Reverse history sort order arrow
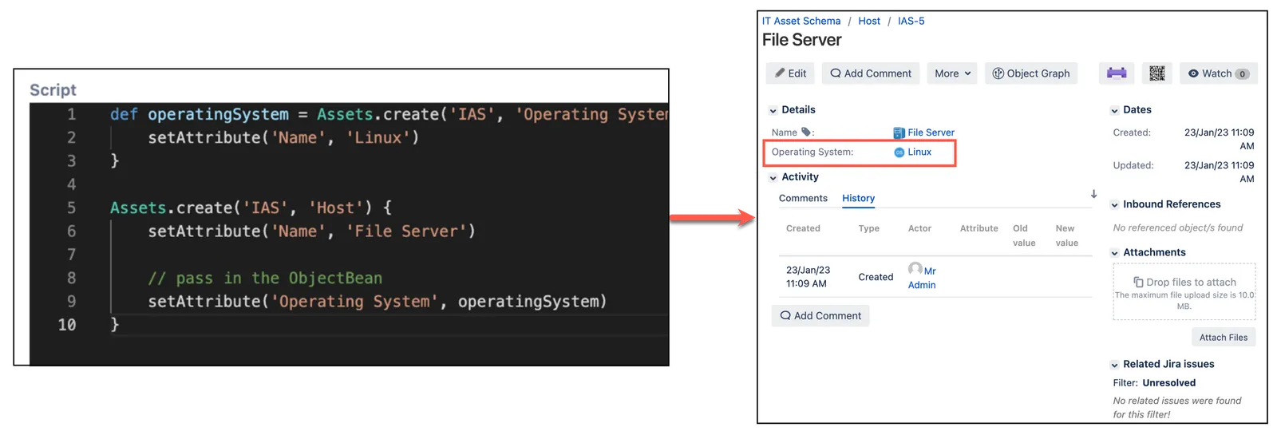 [1093, 194]
